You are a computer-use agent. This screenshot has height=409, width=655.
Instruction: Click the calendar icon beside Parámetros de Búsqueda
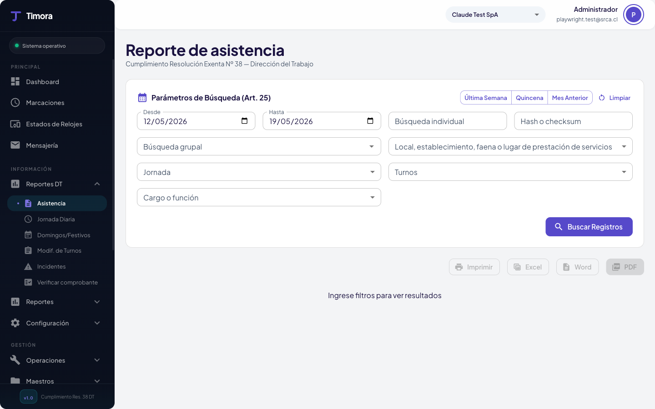pyautogui.click(x=142, y=98)
